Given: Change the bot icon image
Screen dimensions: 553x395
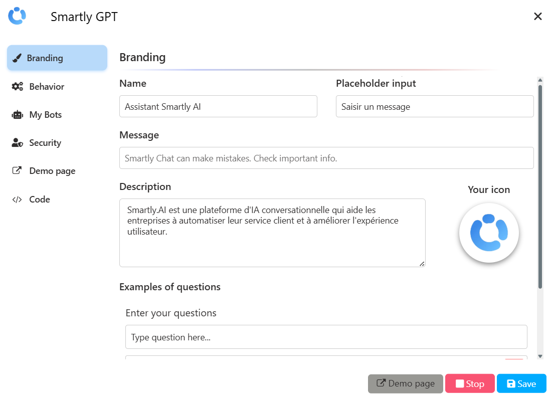Looking at the screenshot, I should (489, 233).
